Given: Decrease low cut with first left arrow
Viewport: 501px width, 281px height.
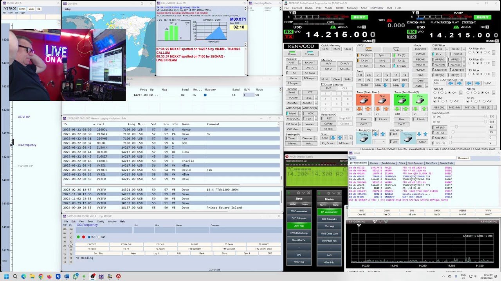Looking at the screenshot, I should click(x=451, y=84).
